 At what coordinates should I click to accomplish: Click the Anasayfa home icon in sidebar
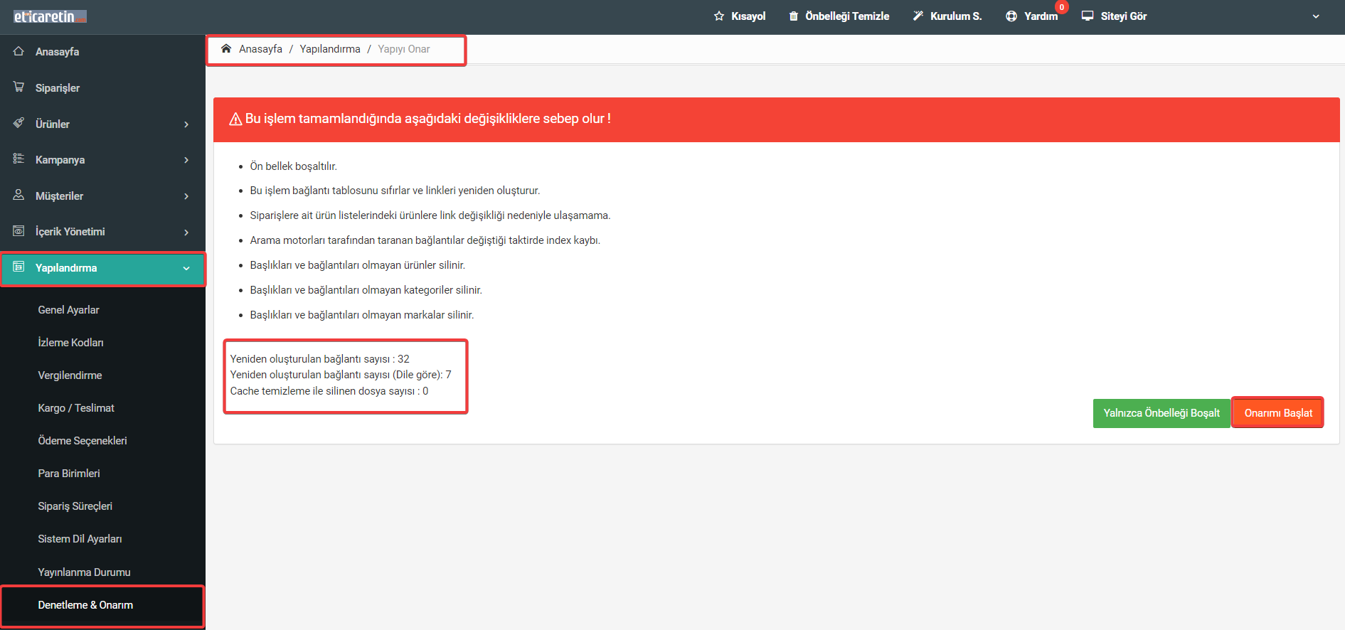18,51
